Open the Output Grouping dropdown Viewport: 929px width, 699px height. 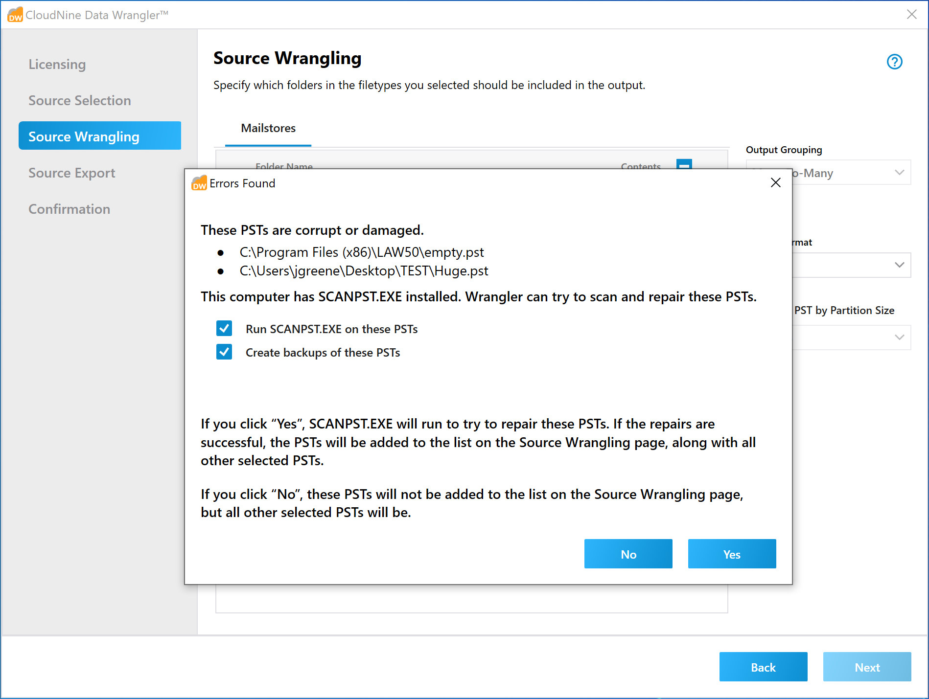pyautogui.click(x=852, y=173)
